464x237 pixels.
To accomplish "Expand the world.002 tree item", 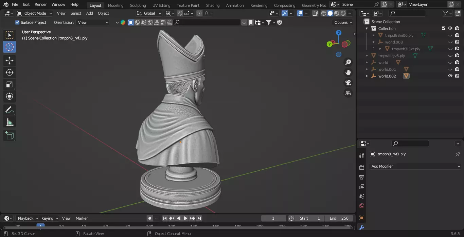I will click(x=367, y=76).
